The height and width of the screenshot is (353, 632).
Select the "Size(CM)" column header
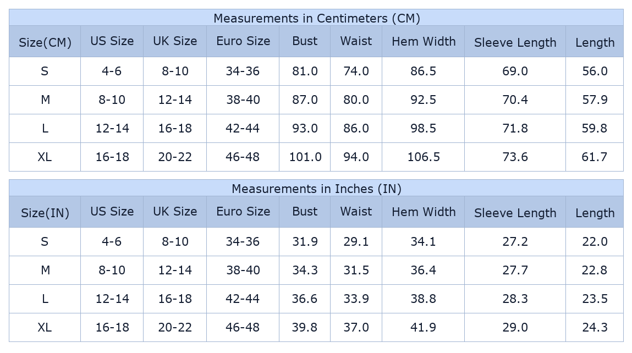[x=45, y=42]
